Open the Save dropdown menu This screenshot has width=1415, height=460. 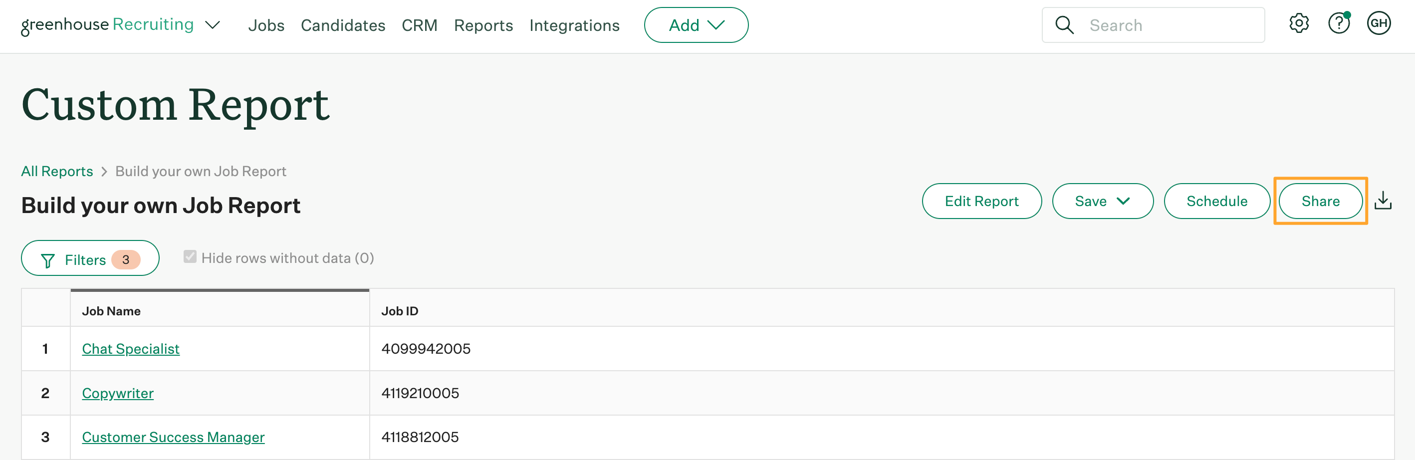tap(1102, 201)
